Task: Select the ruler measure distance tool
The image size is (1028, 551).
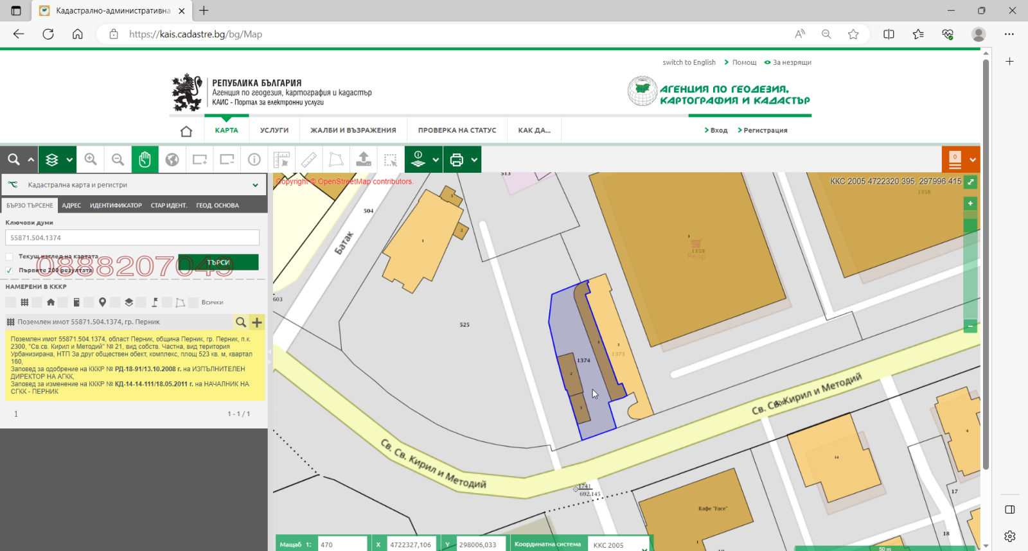Action: (309, 159)
